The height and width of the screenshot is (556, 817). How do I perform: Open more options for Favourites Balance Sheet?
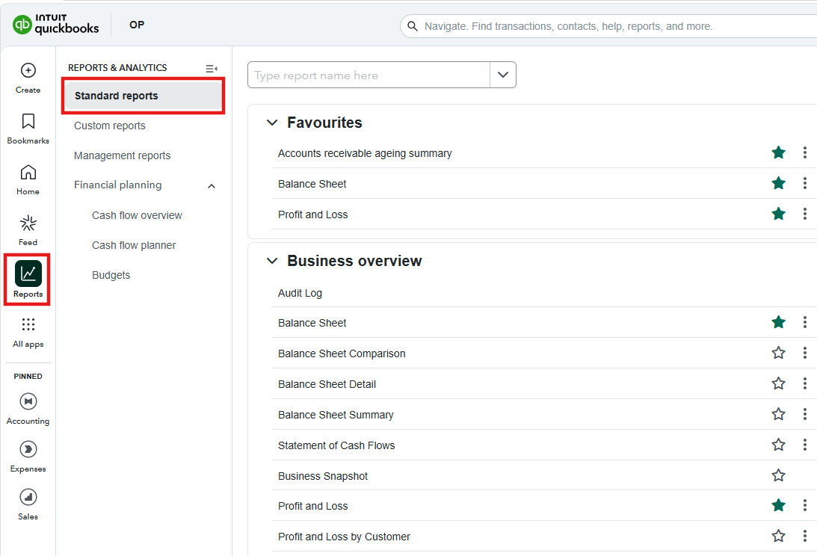[805, 183]
